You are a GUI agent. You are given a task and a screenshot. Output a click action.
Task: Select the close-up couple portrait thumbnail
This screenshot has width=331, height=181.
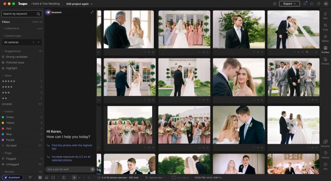239,77
